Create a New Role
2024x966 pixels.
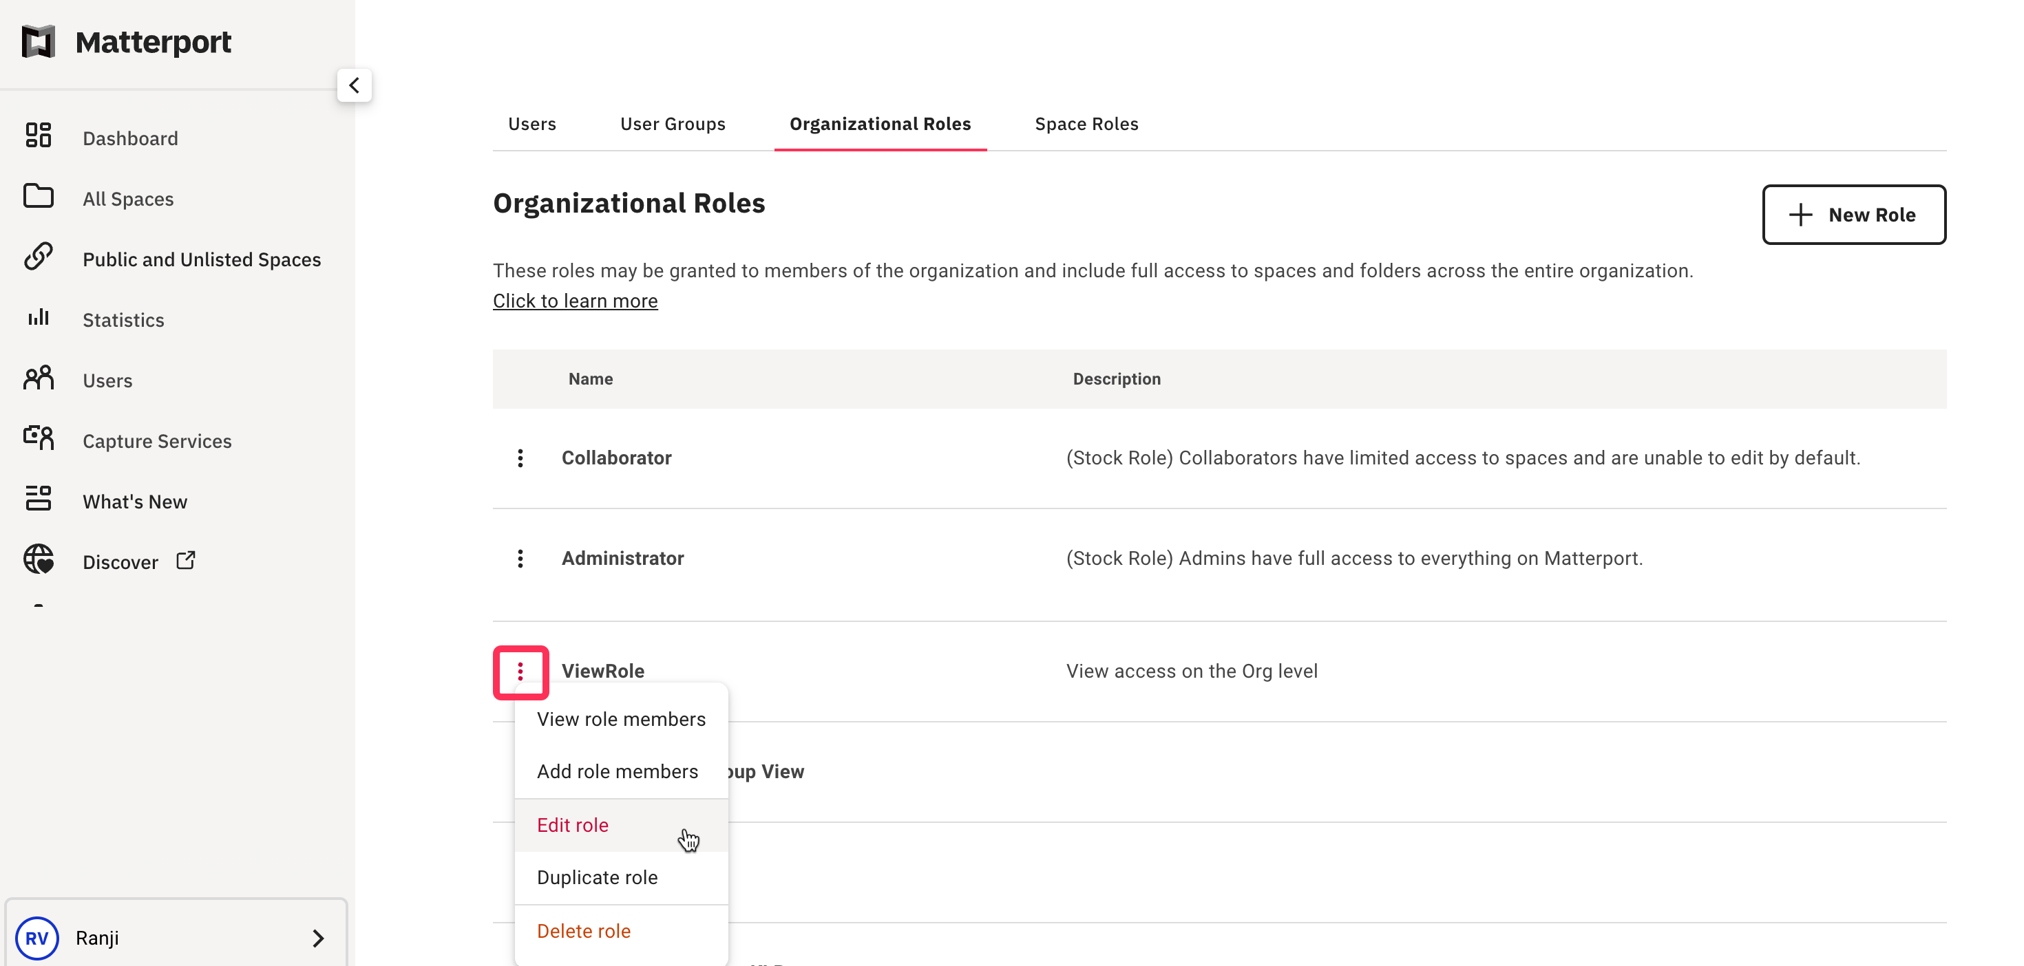(x=1854, y=215)
